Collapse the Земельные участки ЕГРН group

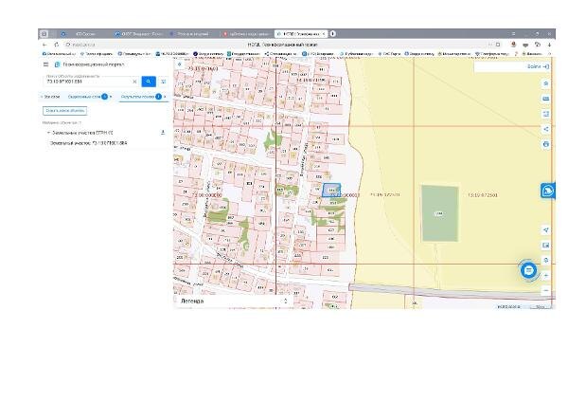click(48, 133)
